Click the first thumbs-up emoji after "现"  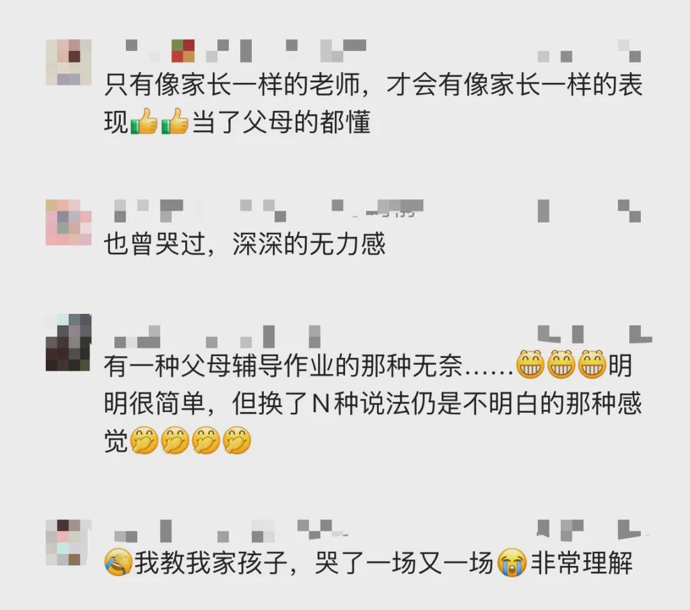[144, 121]
